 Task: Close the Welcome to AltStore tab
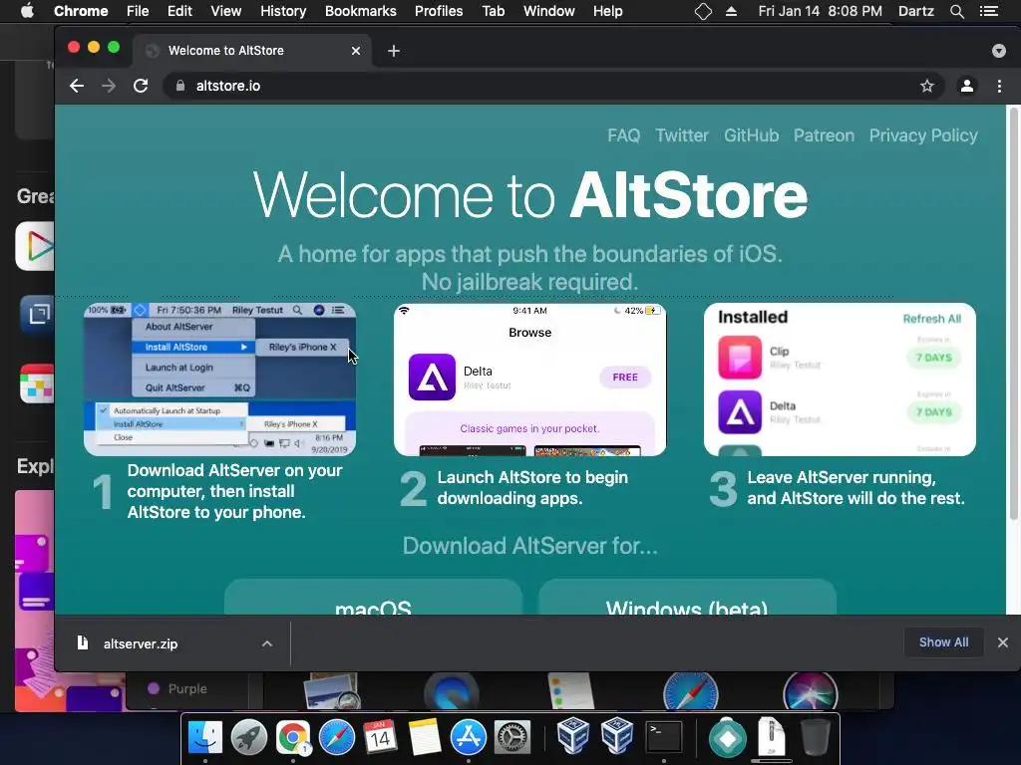click(x=356, y=51)
